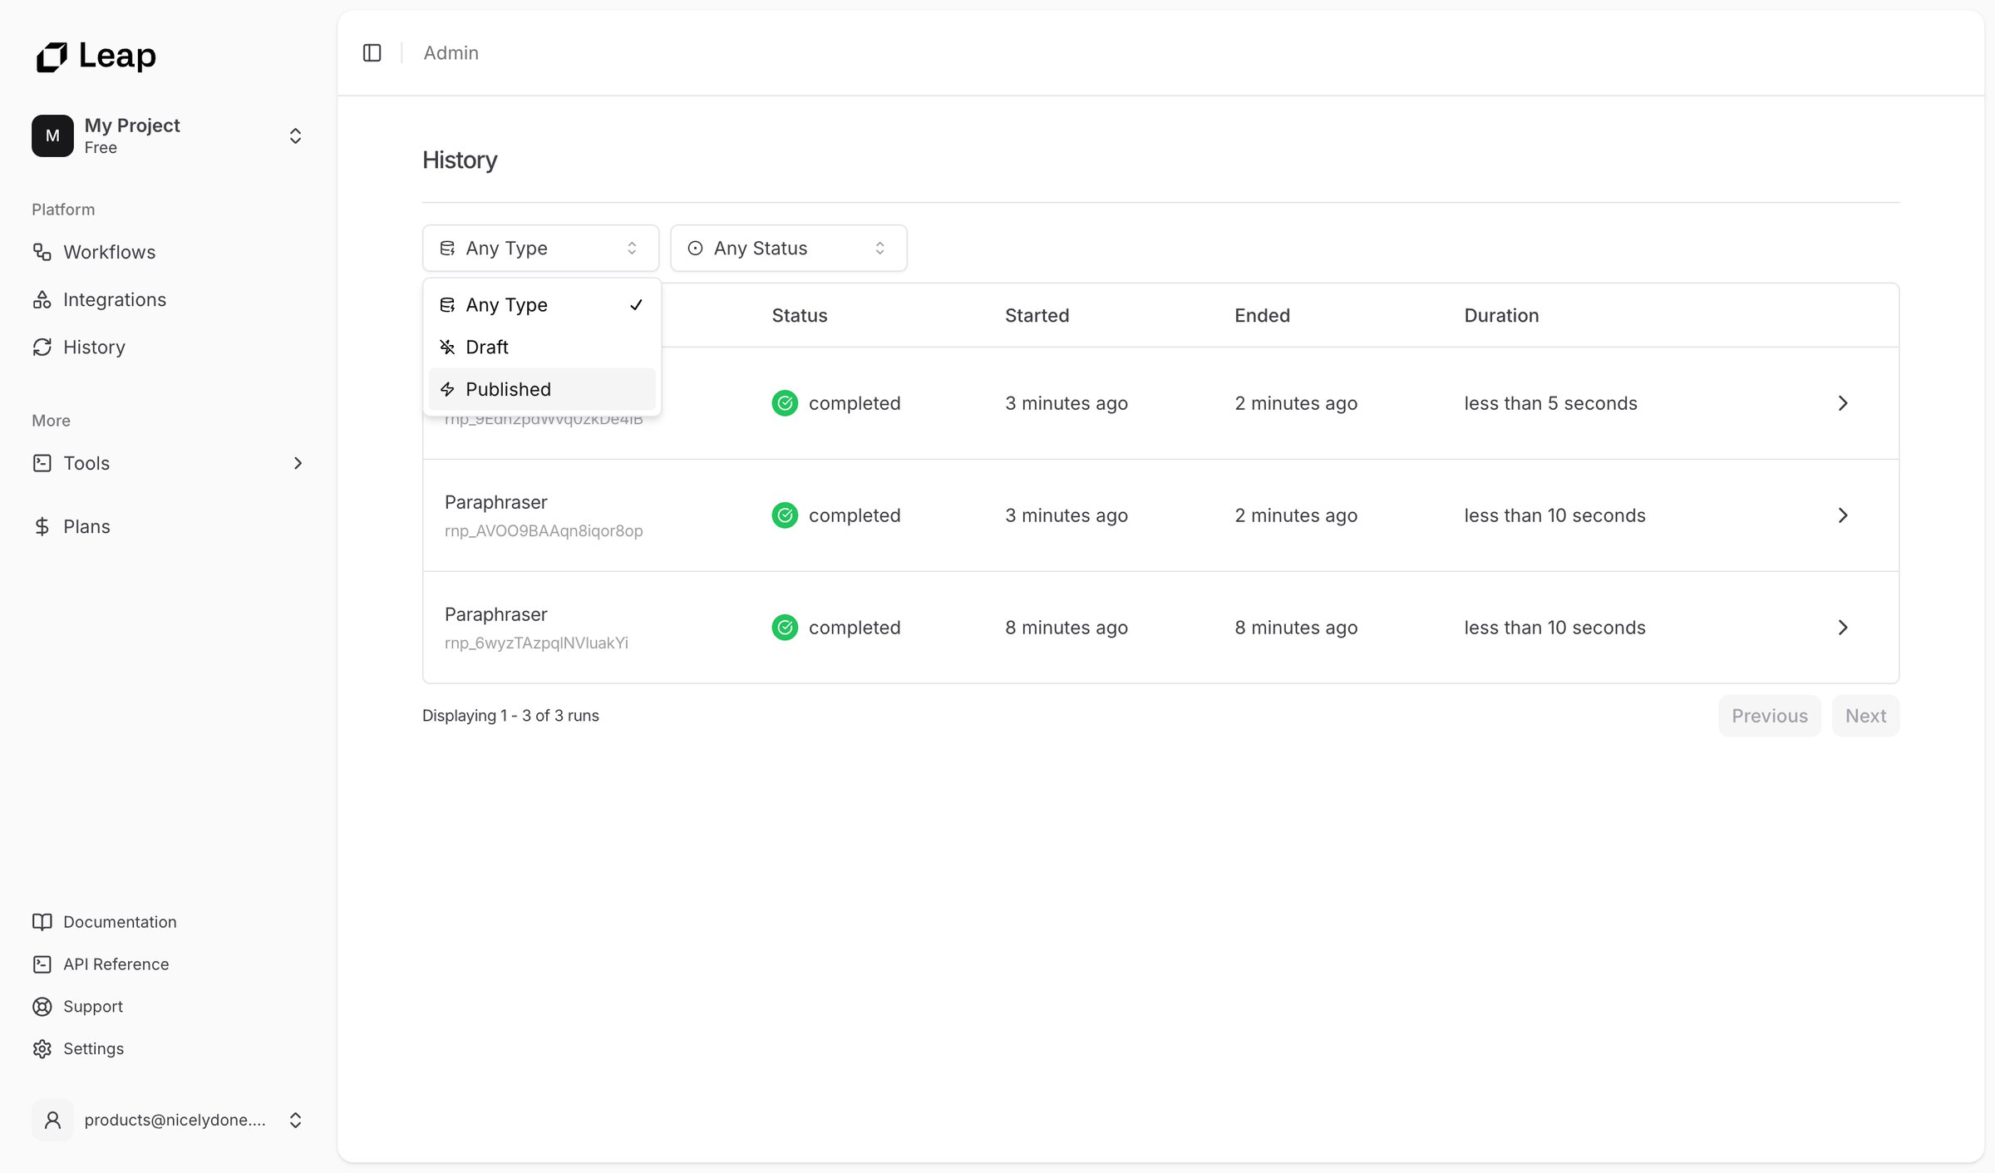The image size is (1995, 1173).
Task: Click the Documentation book icon
Action: coord(42,922)
